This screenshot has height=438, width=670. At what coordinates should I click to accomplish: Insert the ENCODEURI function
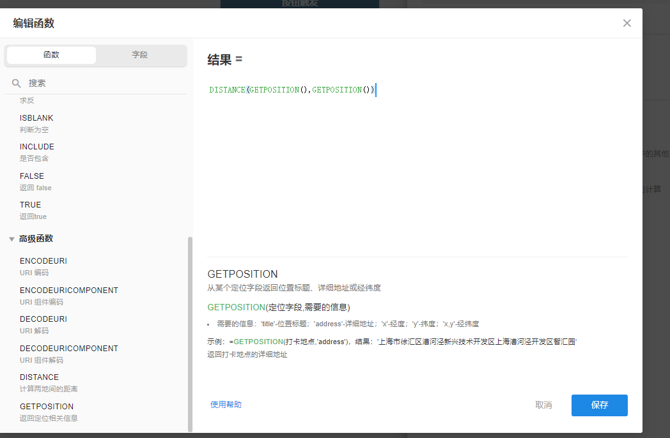coord(43,261)
